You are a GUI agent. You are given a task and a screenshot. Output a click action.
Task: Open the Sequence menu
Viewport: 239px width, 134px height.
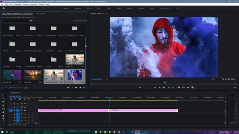point(18,4)
